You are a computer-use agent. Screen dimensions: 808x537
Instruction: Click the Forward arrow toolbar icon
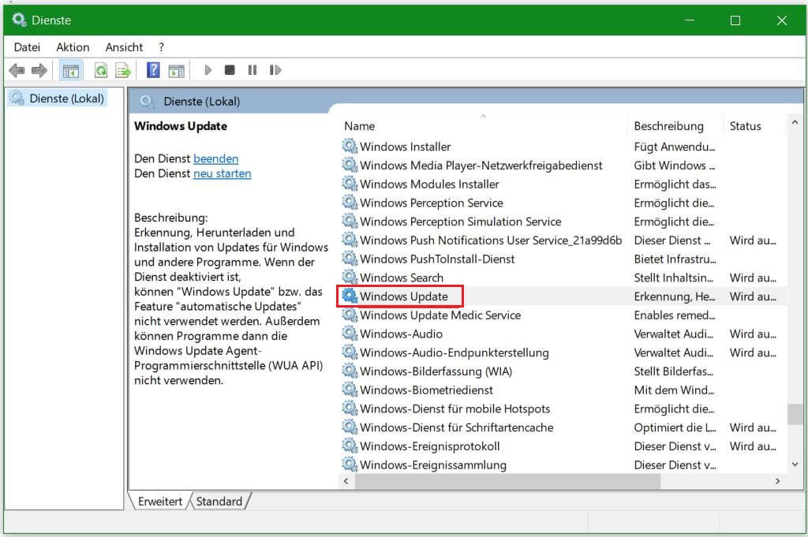(x=39, y=70)
